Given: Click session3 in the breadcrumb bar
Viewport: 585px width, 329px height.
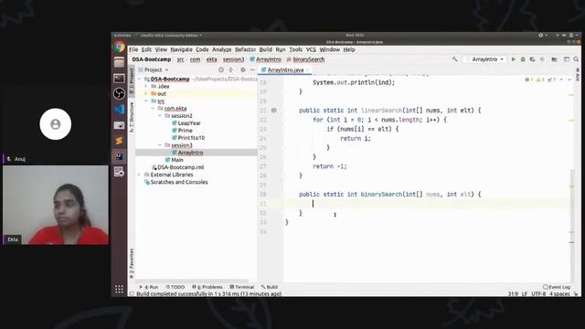Looking at the screenshot, I should pos(234,59).
